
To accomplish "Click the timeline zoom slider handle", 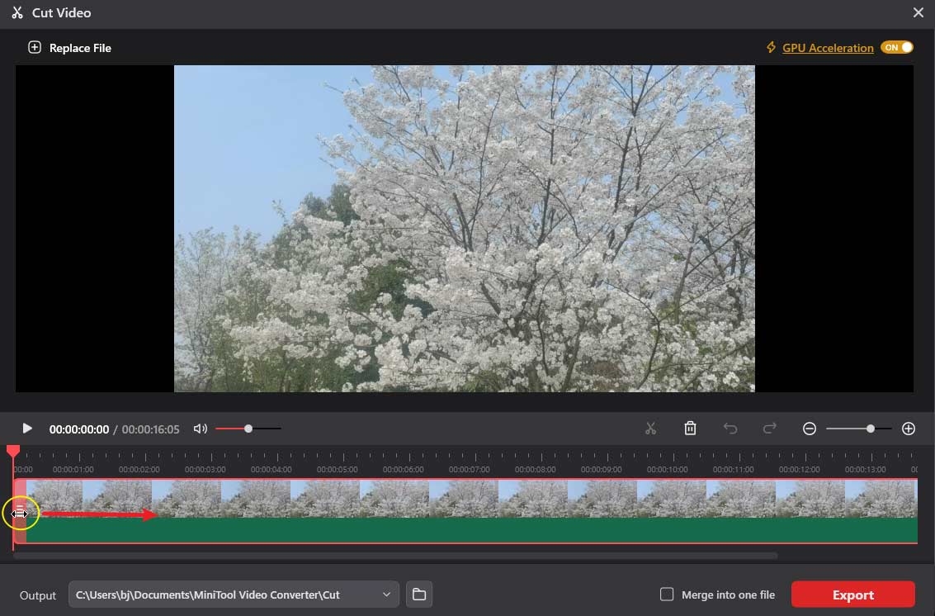I will pos(871,429).
